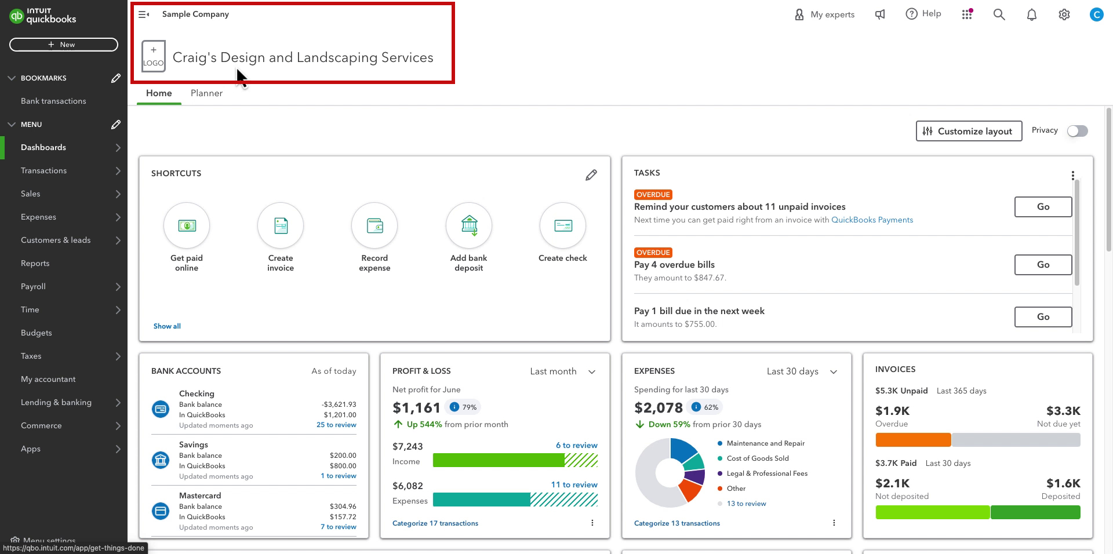This screenshot has width=1113, height=554.
Task: Switch to the Home tab
Action: (x=159, y=93)
